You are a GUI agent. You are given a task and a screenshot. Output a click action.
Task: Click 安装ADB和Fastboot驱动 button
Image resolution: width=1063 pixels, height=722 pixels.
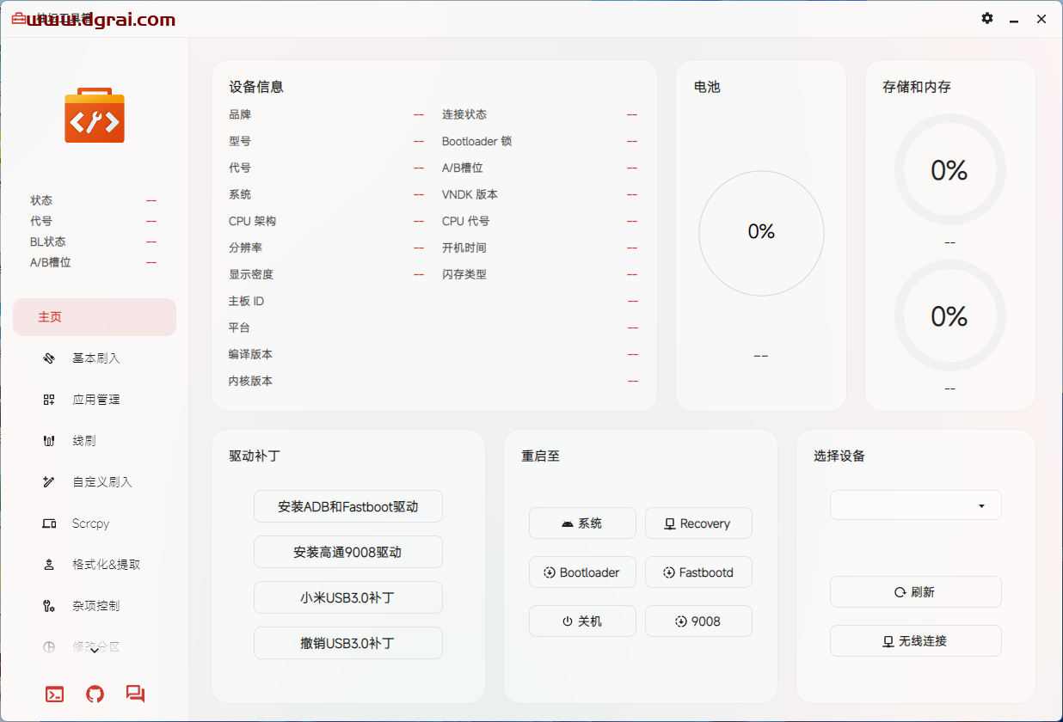click(x=348, y=507)
